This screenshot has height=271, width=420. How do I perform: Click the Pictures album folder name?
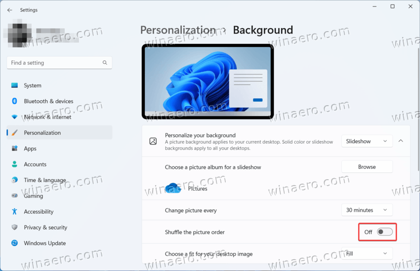[198, 189]
